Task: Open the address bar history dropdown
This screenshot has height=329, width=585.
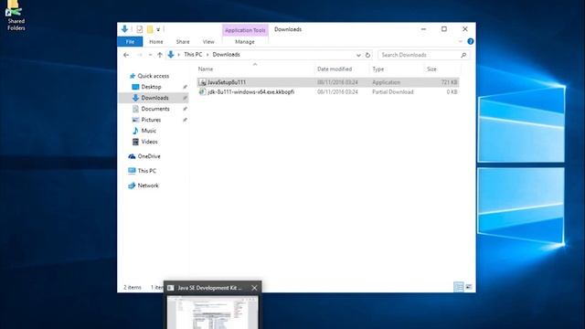Action: (358, 55)
